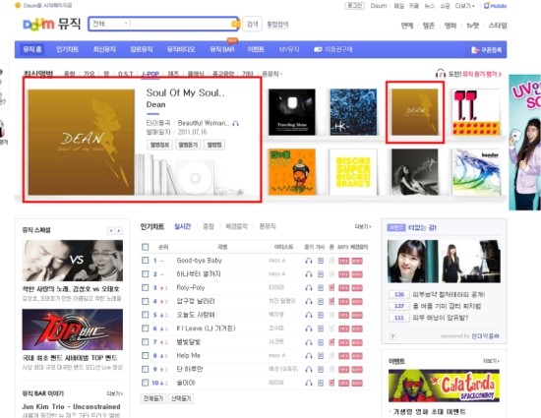The image size is (541, 418).
Task: Open the T.T. album cover thumbnail
Action: point(476,112)
